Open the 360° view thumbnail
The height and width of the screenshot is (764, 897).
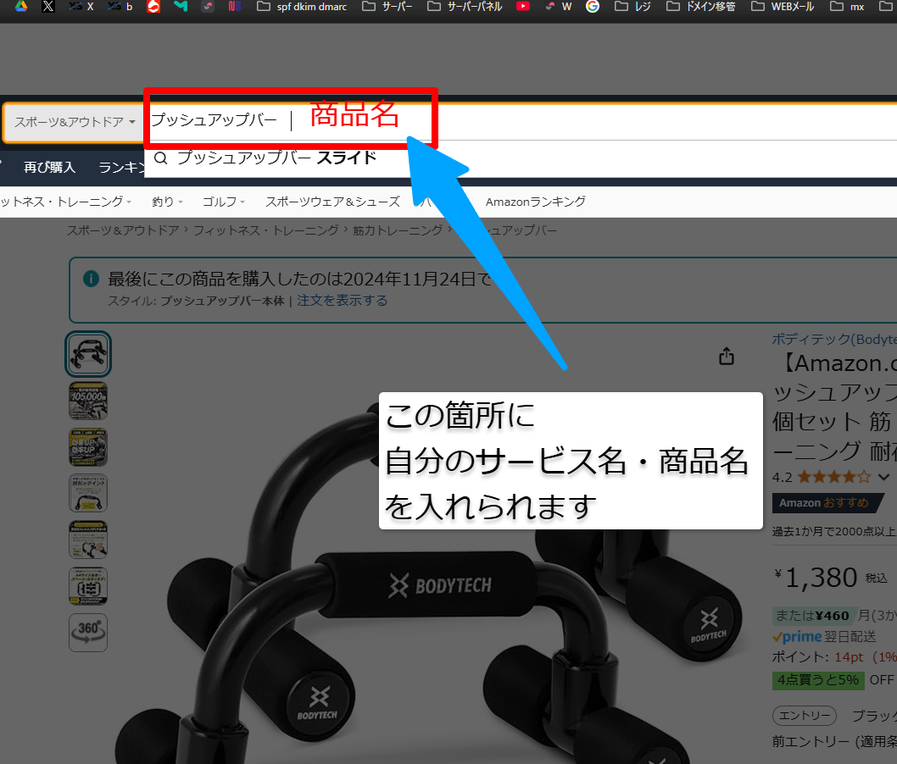point(88,633)
